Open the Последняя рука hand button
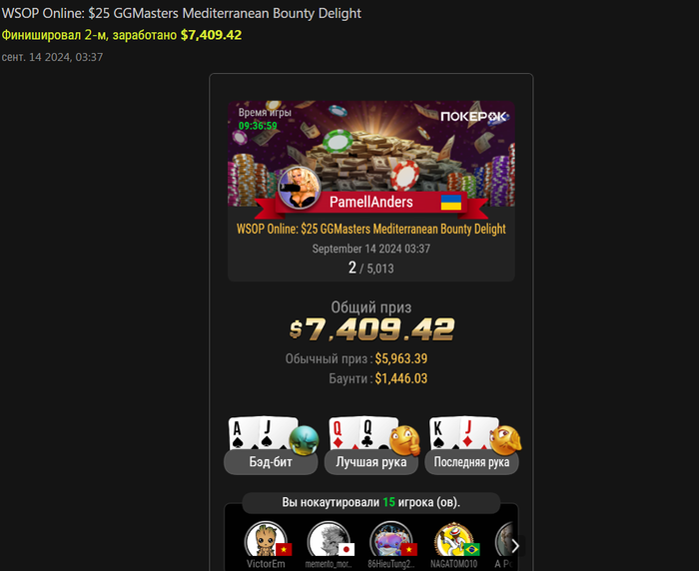 coord(471,462)
